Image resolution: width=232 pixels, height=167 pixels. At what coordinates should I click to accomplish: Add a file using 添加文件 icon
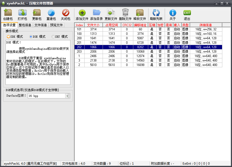tap(82, 14)
